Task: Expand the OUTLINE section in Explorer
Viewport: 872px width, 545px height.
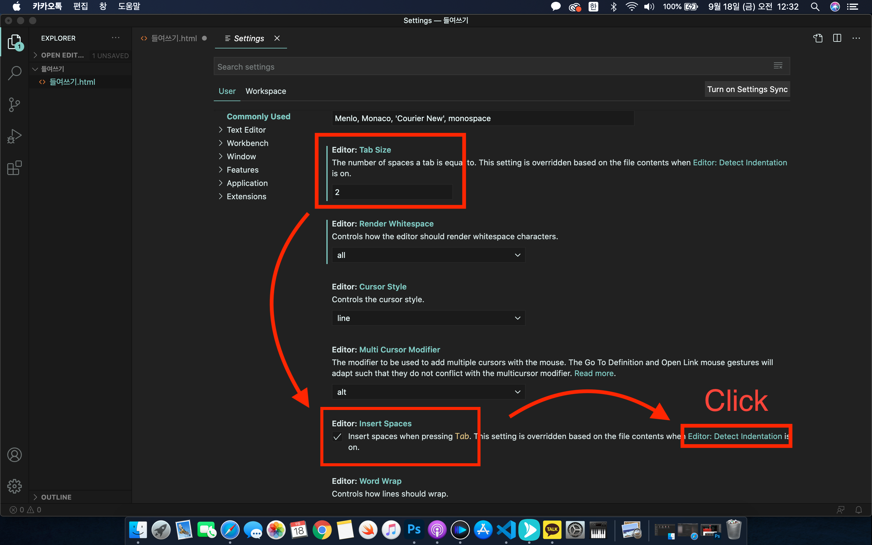Action: [x=56, y=497]
